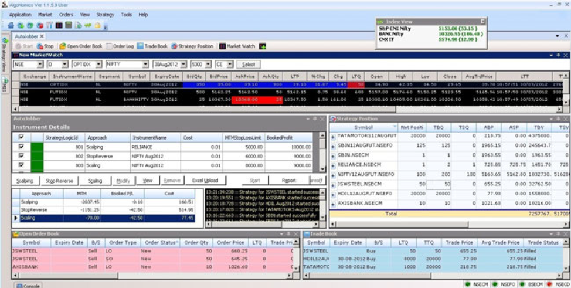Open the Tools menu
The width and height of the screenshot is (571, 288).
pyautogui.click(x=127, y=15)
